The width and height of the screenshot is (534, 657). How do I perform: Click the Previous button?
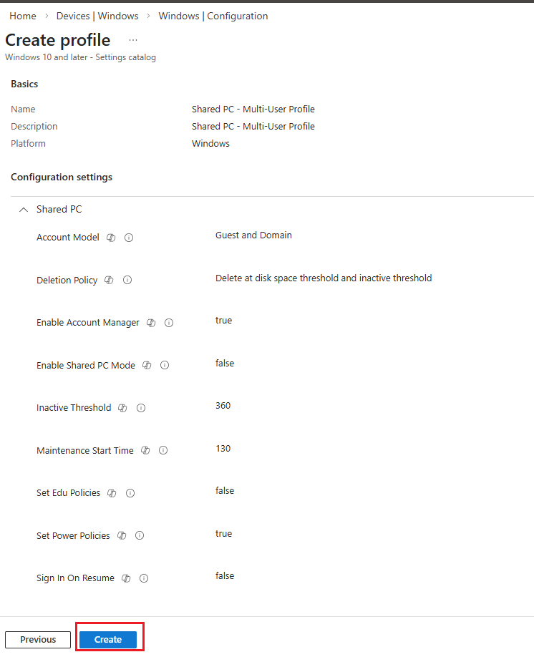coord(38,640)
